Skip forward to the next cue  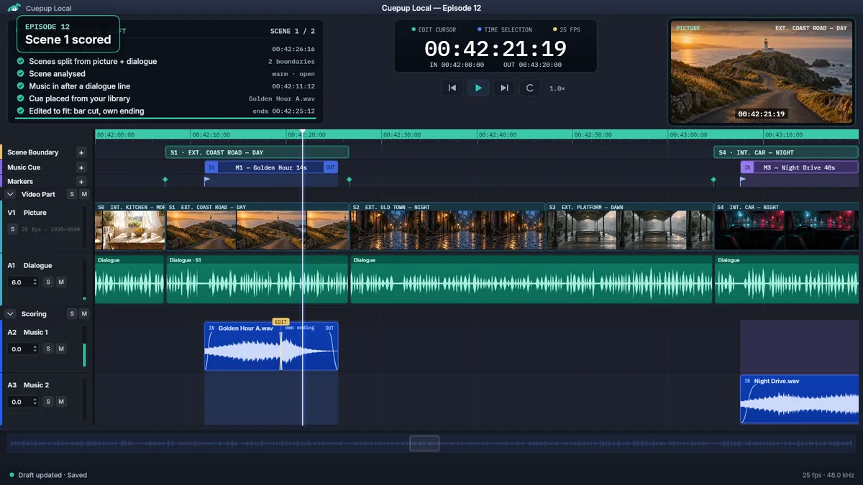pos(504,88)
